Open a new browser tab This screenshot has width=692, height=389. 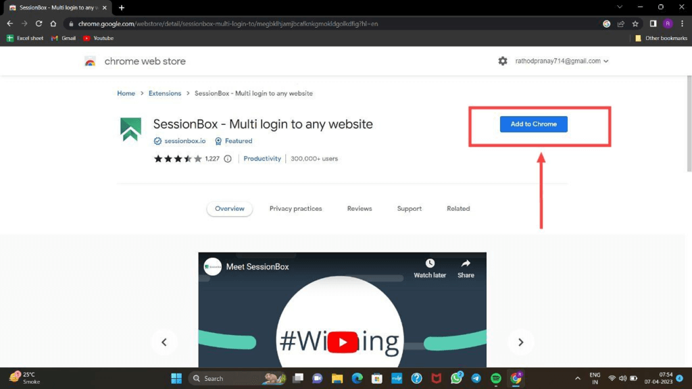122,7
